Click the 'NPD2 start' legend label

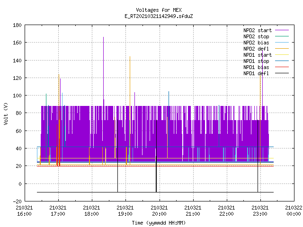tap(258, 30)
